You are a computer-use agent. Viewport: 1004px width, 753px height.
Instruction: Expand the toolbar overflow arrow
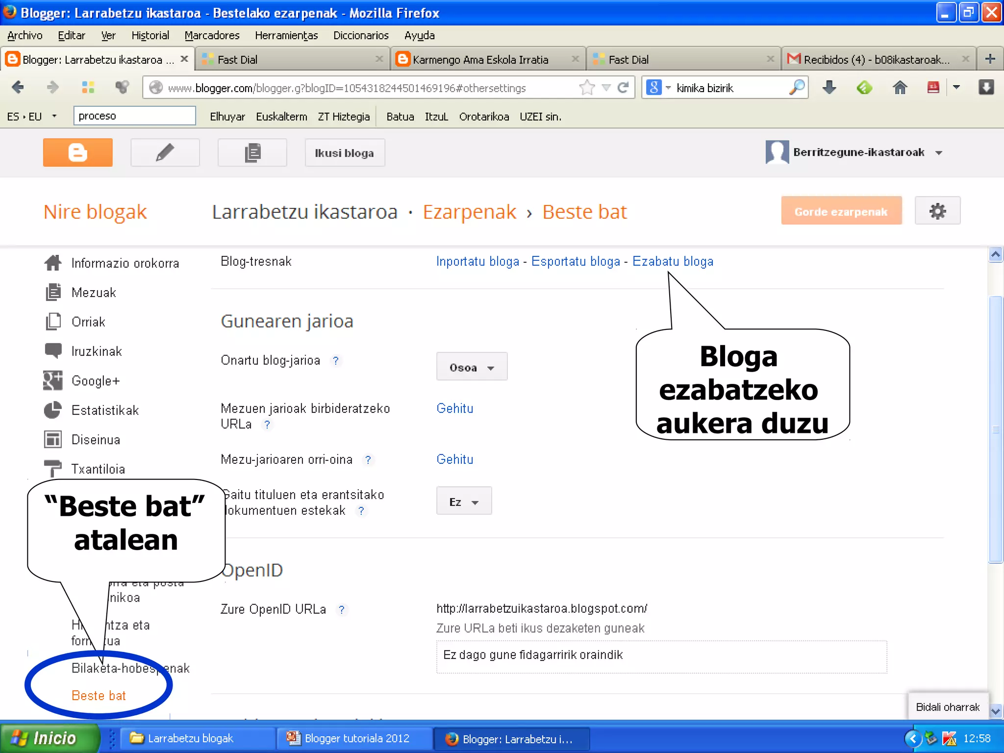[x=956, y=87]
